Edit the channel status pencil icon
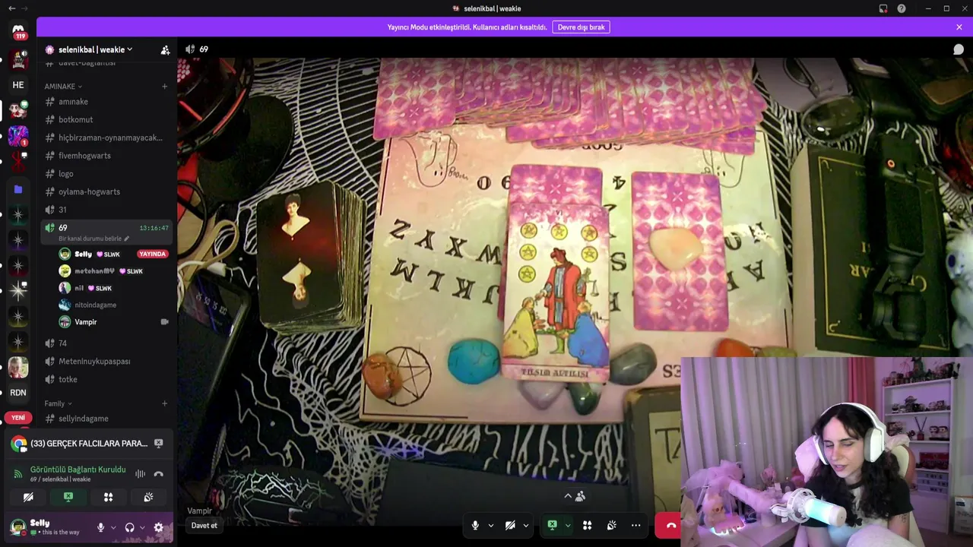 pyautogui.click(x=127, y=239)
